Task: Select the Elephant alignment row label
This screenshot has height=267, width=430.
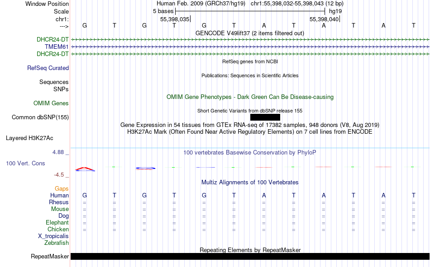Action: [57, 222]
